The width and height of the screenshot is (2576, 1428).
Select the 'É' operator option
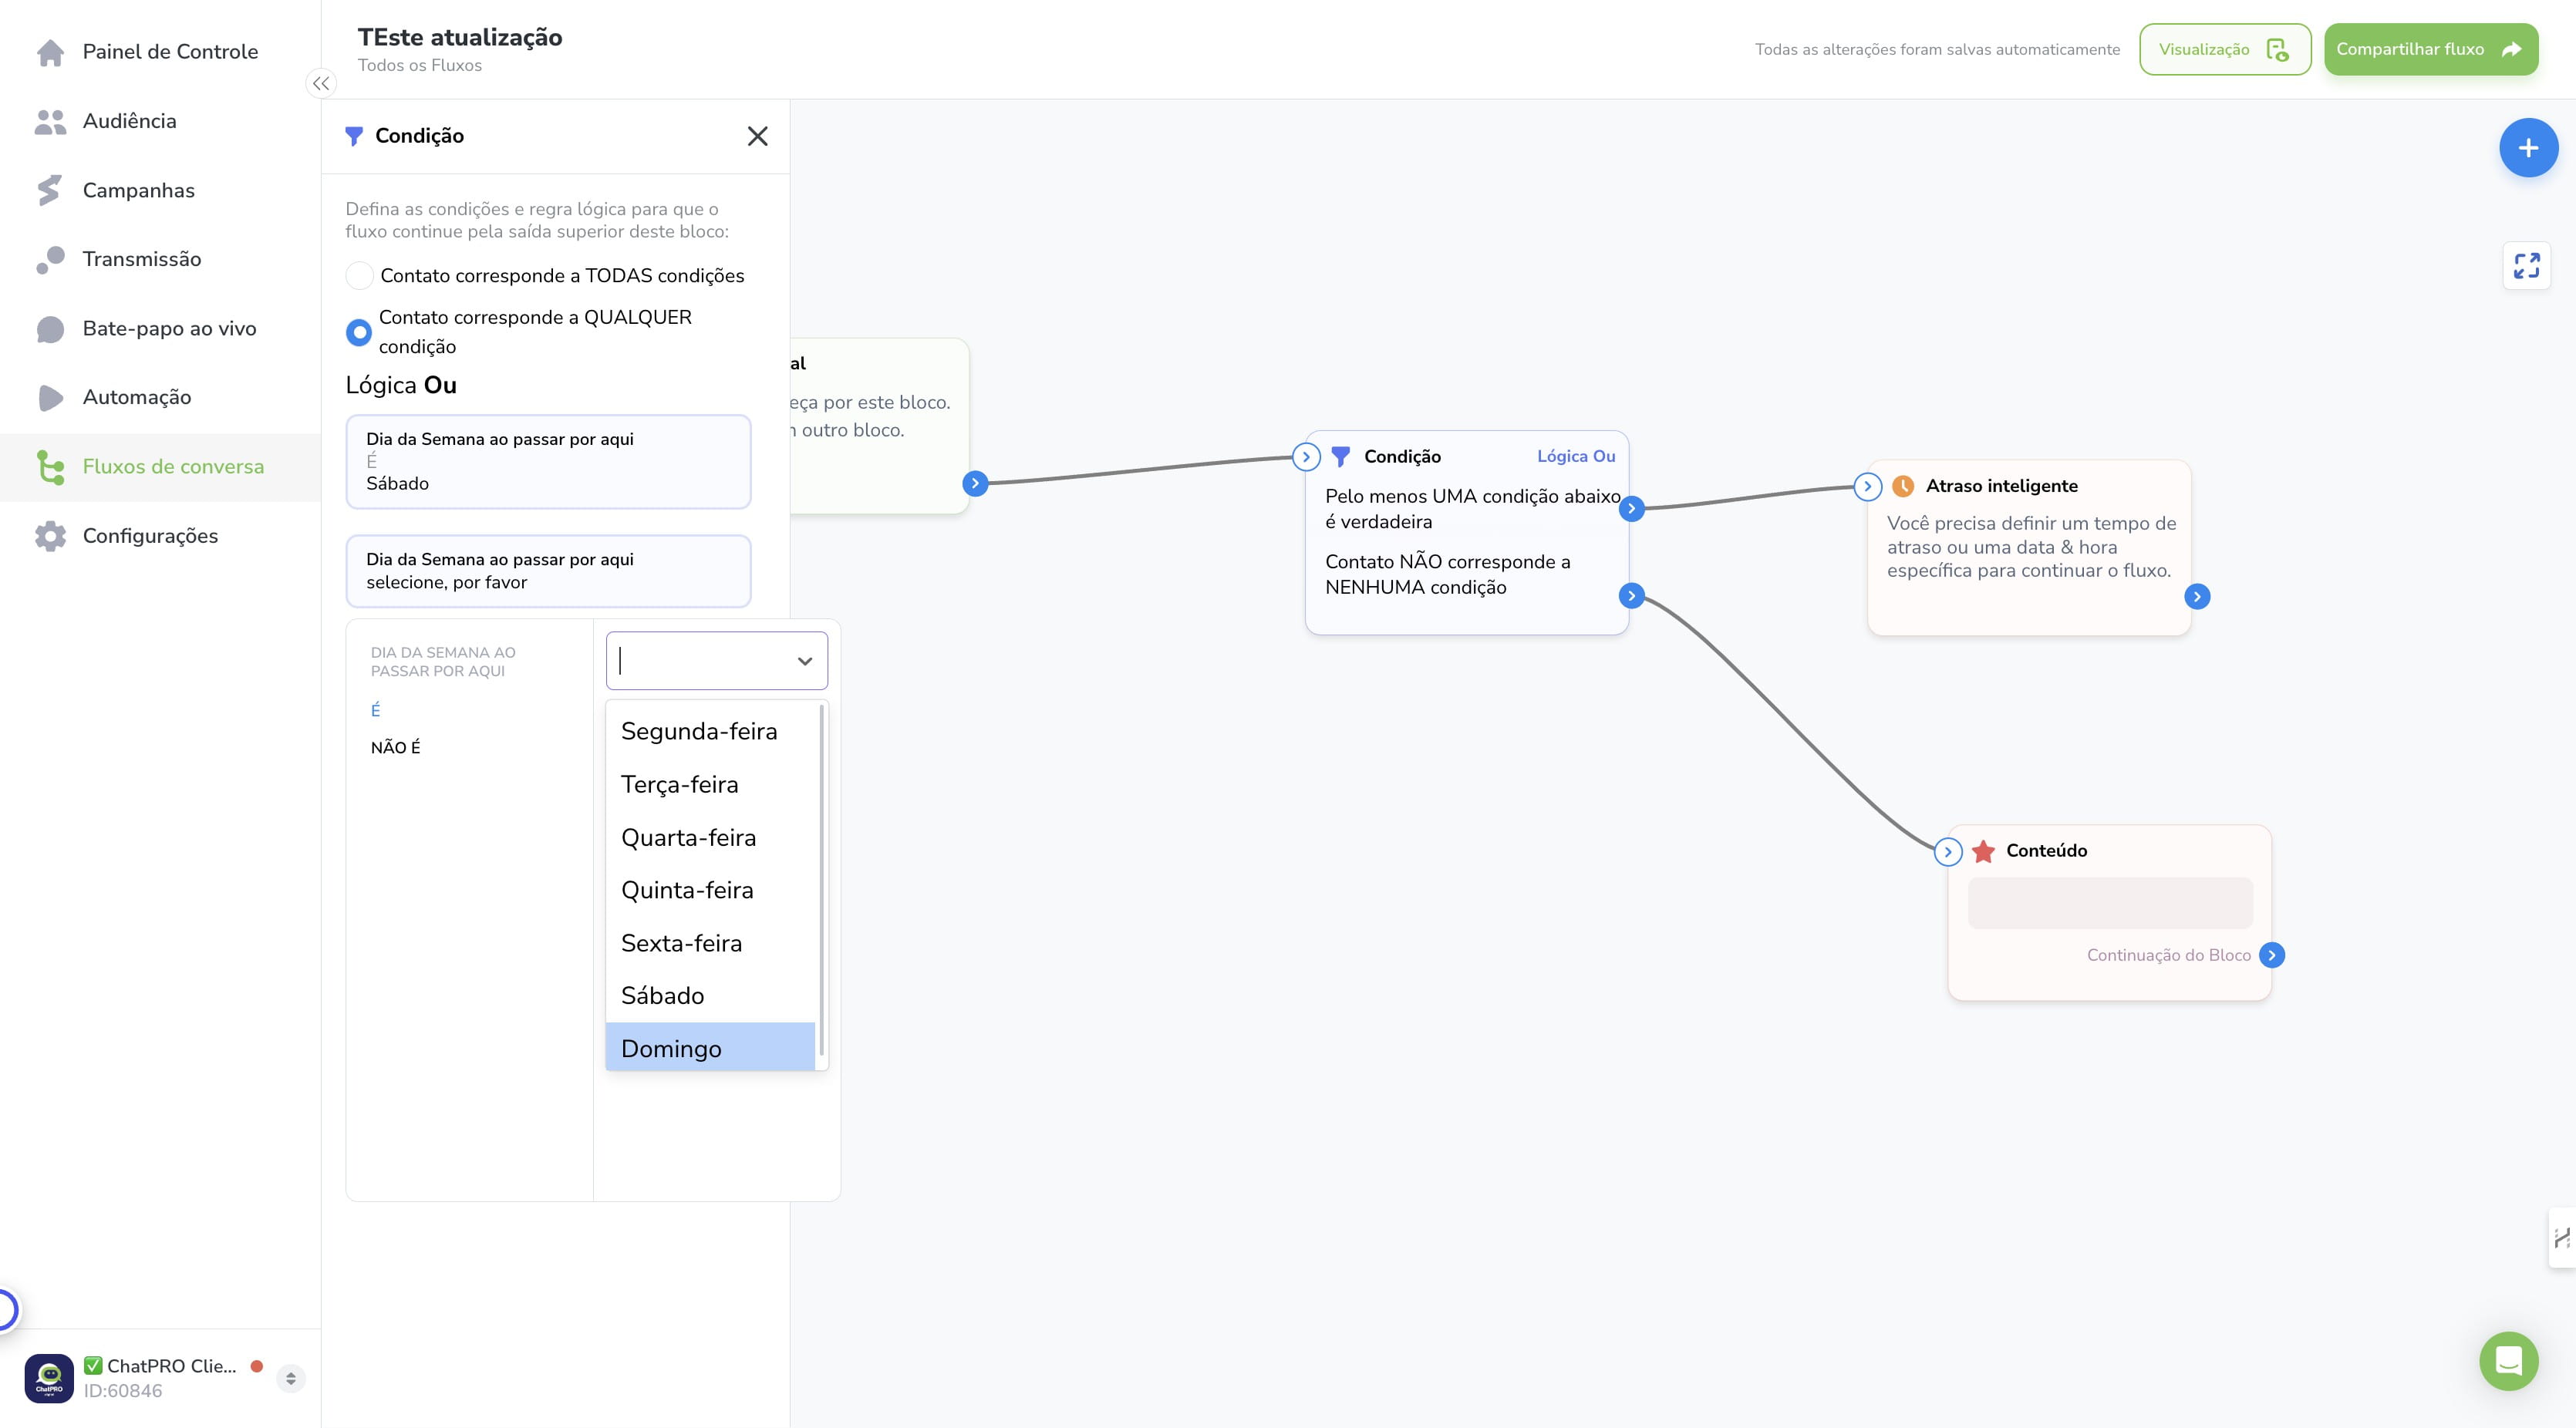coord(376,711)
